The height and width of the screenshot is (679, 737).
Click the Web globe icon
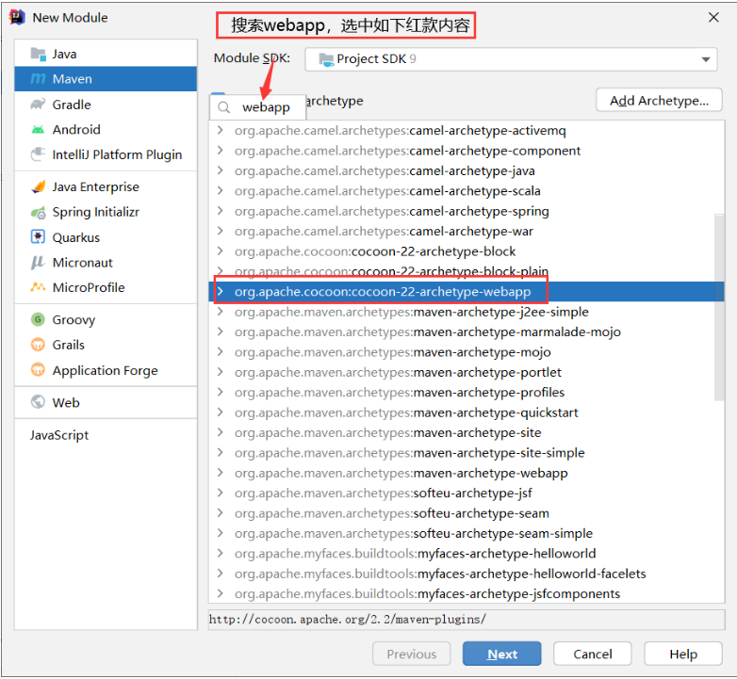click(x=38, y=402)
